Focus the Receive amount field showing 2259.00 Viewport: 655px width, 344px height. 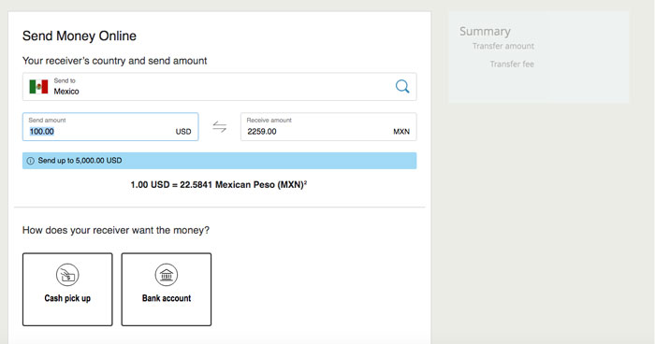click(x=328, y=127)
